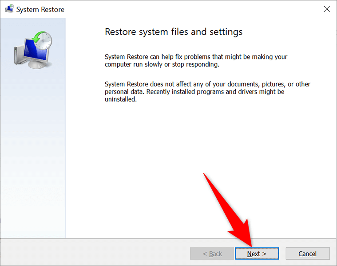Image resolution: width=337 pixels, height=266 pixels.
Task: Click the Next button to continue
Action: (x=257, y=254)
